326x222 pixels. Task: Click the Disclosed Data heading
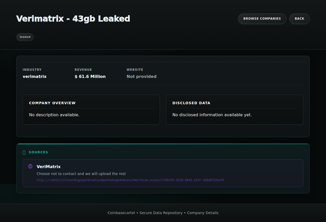tap(191, 103)
